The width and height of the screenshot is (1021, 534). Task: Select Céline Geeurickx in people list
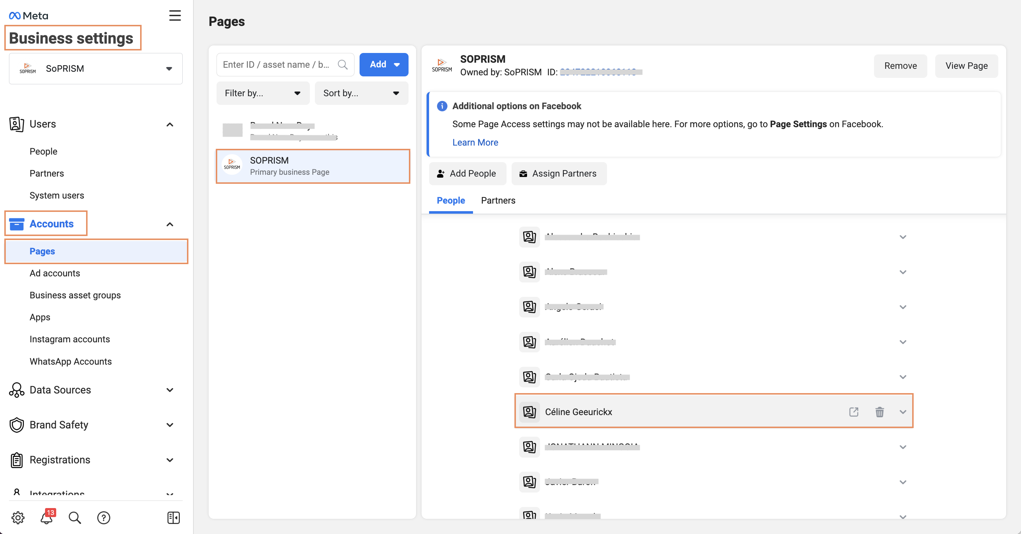[x=713, y=411]
